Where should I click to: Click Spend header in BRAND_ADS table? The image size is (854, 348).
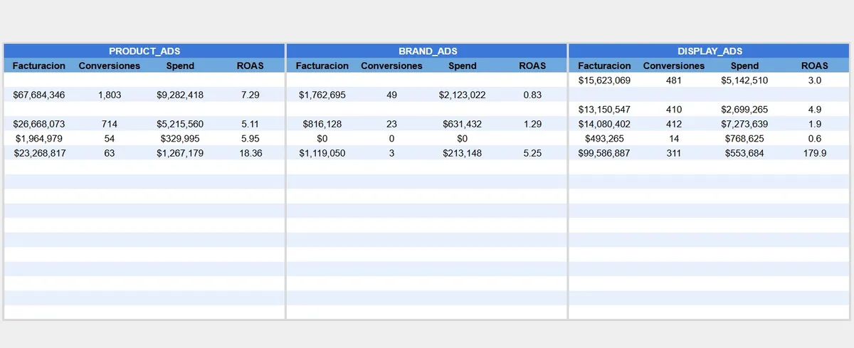[x=463, y=65]
